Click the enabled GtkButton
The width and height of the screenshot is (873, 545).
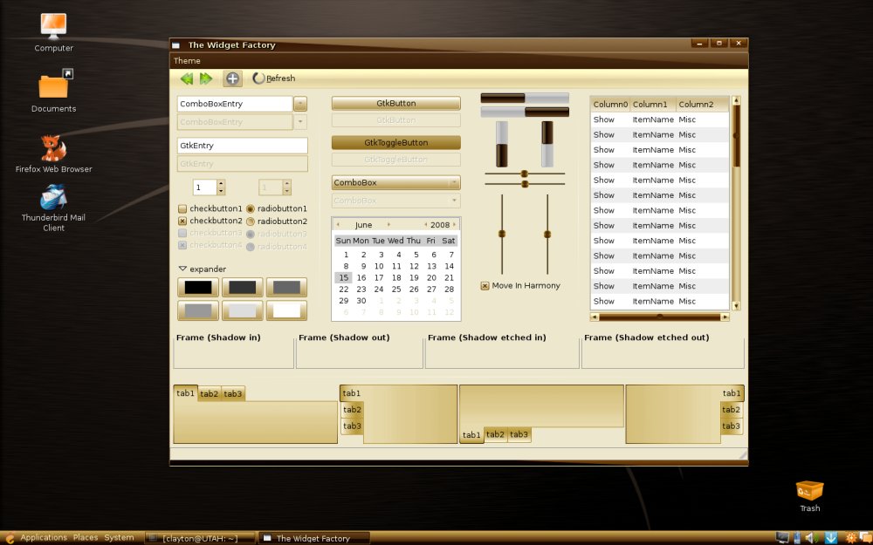(x=395, y=103)
